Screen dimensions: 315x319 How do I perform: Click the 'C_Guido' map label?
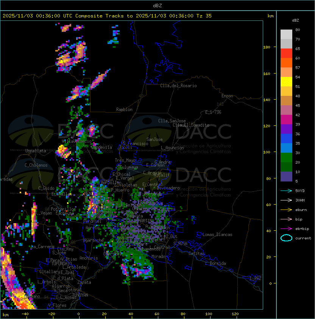[x=46, y=188]
